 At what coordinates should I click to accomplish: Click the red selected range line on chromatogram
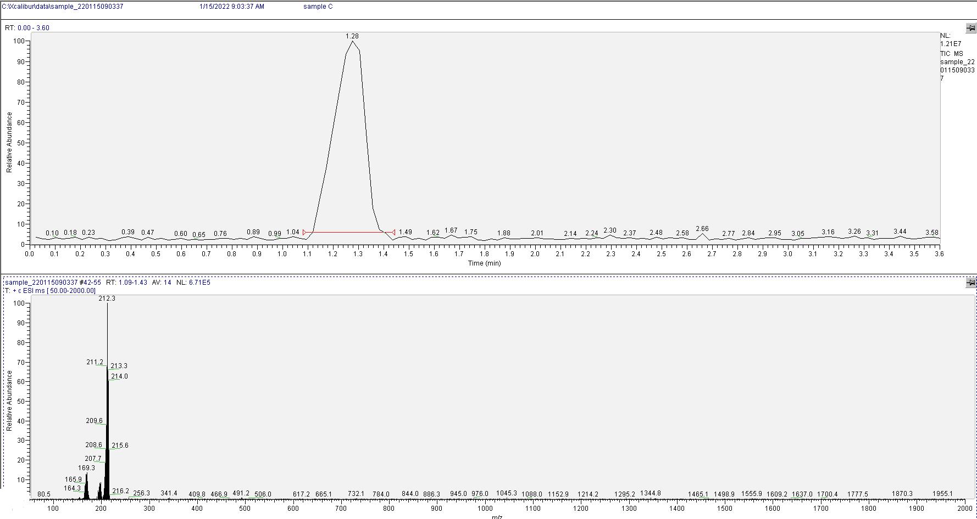click(x=349, y=233)
